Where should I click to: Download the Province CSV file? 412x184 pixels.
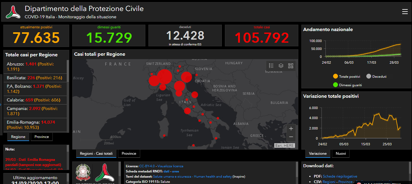[x=346, y=182]
